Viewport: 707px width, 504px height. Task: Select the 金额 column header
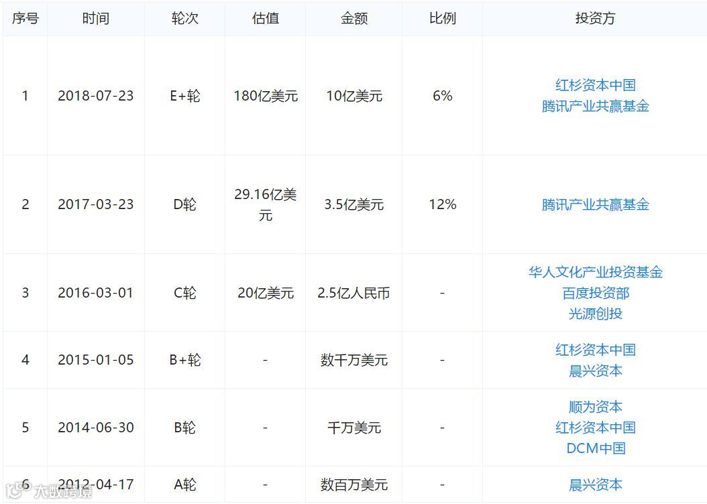click(354, 19)
